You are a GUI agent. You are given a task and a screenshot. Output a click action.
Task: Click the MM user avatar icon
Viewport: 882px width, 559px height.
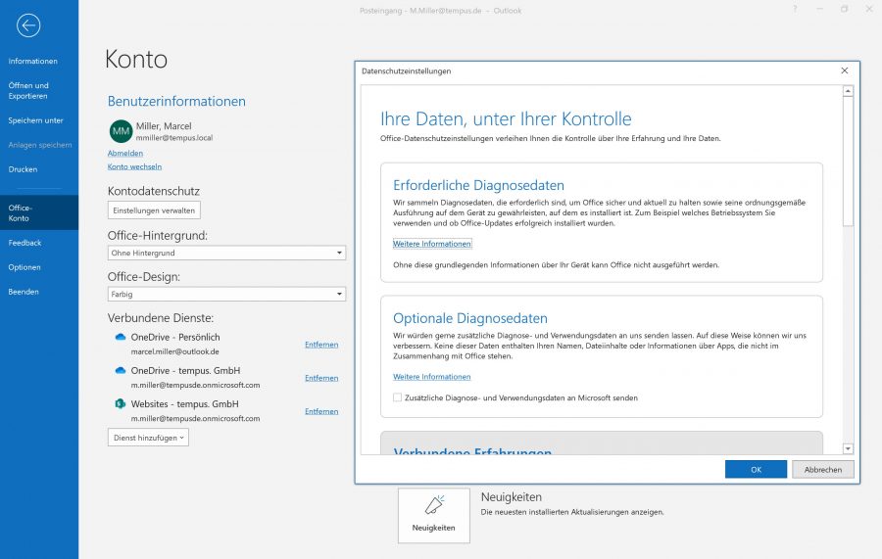pos(121,131)
